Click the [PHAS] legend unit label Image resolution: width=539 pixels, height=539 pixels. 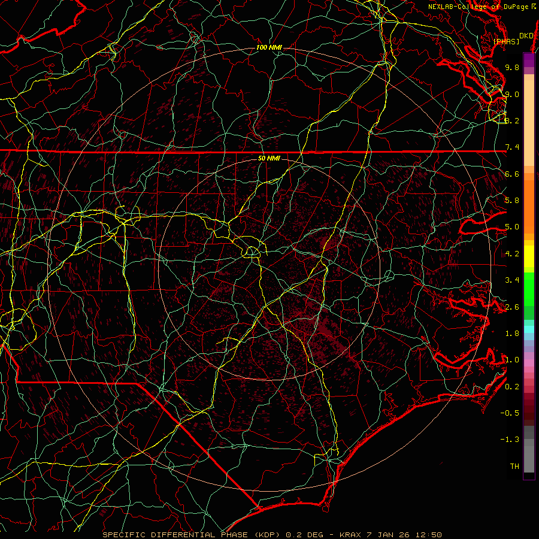pyautogui.click(x=506, y=41)
